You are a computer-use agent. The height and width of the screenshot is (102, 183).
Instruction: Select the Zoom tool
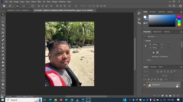pos(3,88)
